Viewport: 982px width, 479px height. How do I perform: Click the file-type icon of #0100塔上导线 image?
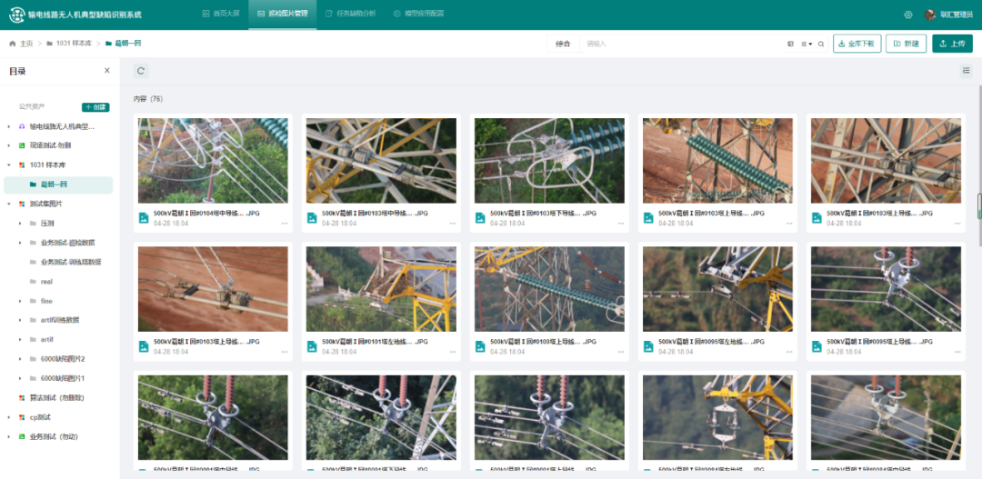pyautogui.click(x=480, y=346)
